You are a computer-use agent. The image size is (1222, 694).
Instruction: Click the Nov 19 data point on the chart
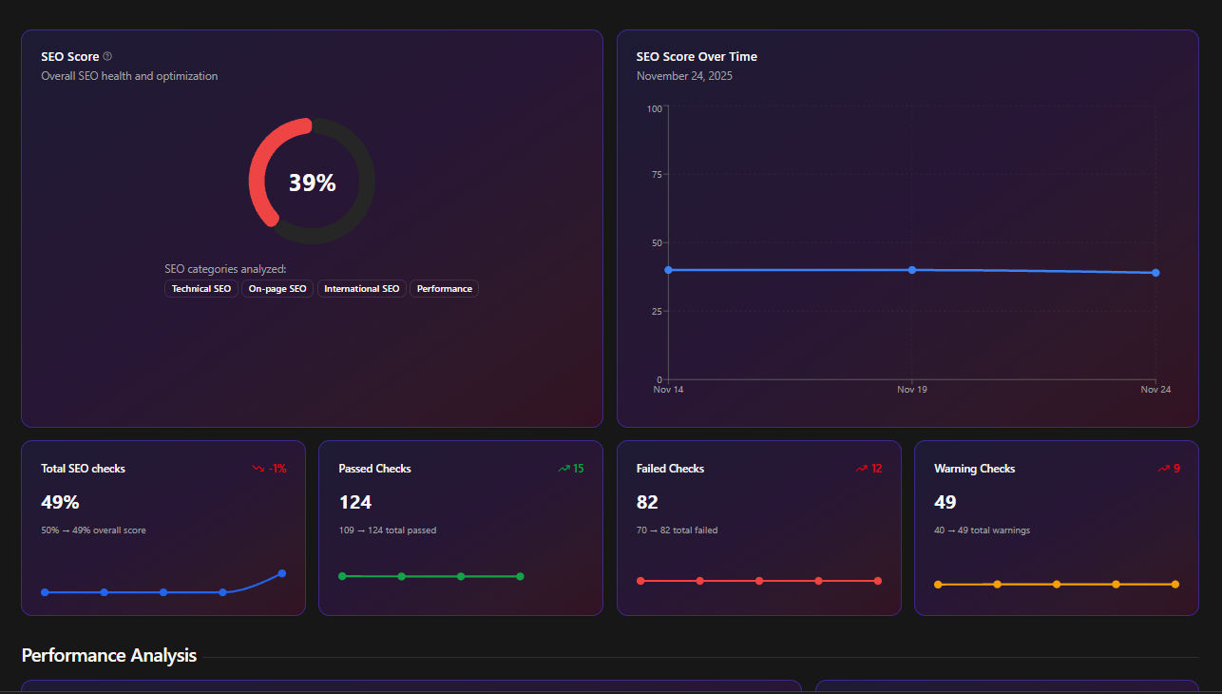912,270
